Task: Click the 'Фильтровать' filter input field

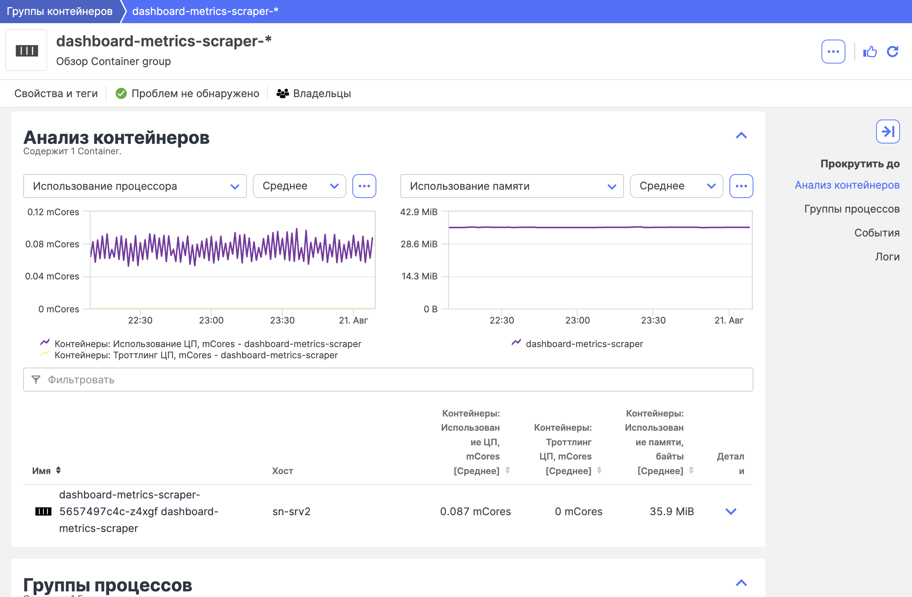Action: click(388, 380)
